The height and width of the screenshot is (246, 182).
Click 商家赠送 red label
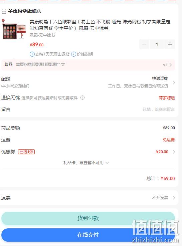coord(167,98)
